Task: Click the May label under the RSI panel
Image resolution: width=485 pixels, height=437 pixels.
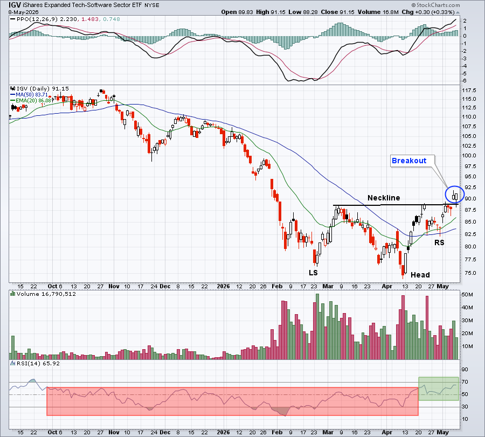Action: click(x=442, y=432)
